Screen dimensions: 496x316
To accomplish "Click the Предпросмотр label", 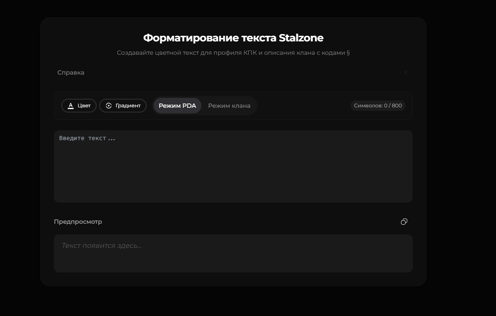I will point(78,222).
